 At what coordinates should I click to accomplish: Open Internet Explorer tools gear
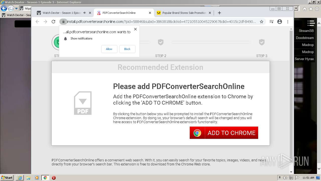[317, 9]
